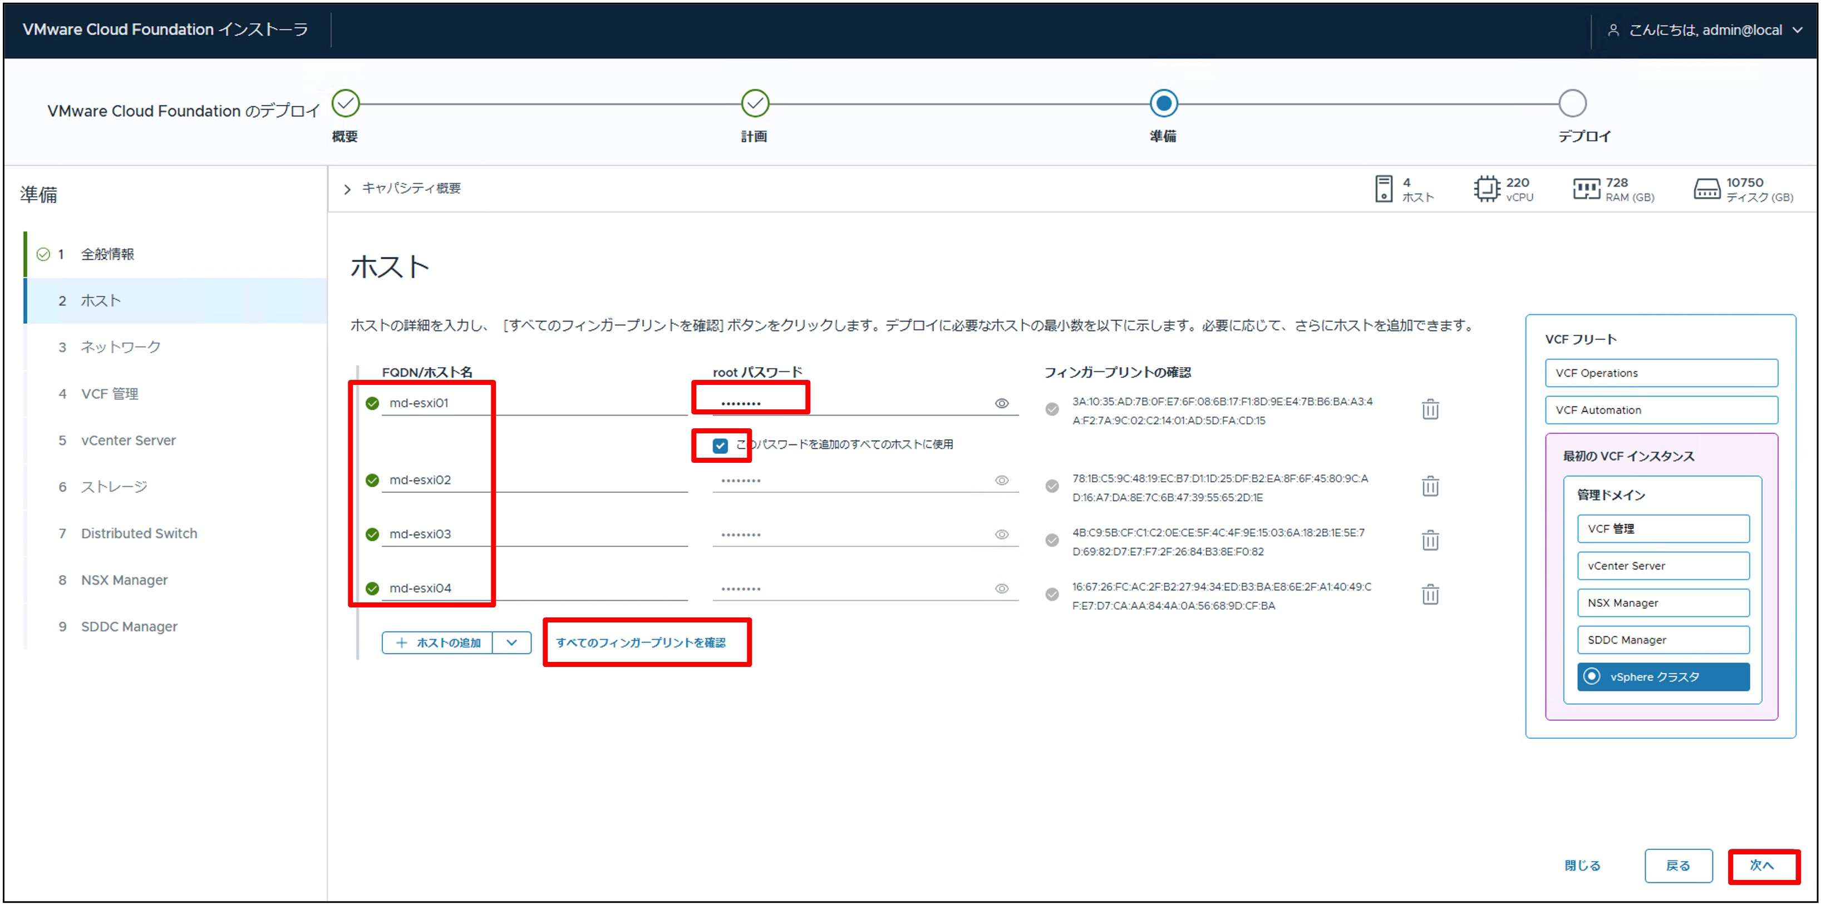
Task: Click the vCPU chip icon
Action: pyautogui.click(x=1487, y=189)
